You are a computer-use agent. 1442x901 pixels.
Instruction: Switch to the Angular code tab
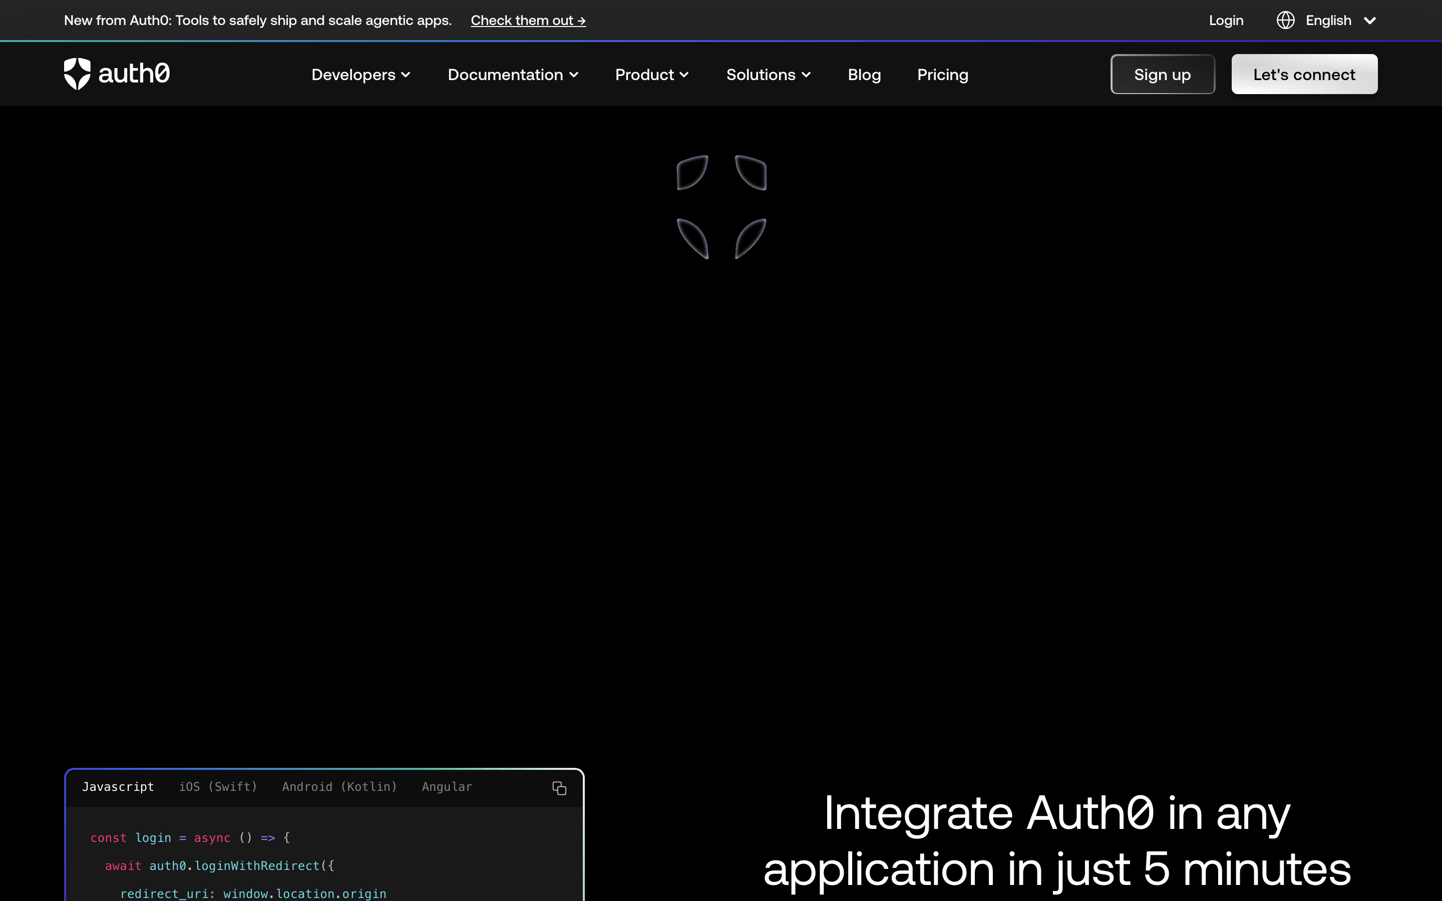447,786
